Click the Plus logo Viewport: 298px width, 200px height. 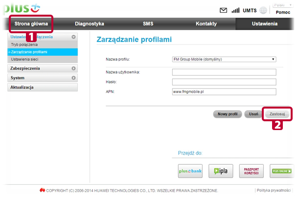[22, 8]
